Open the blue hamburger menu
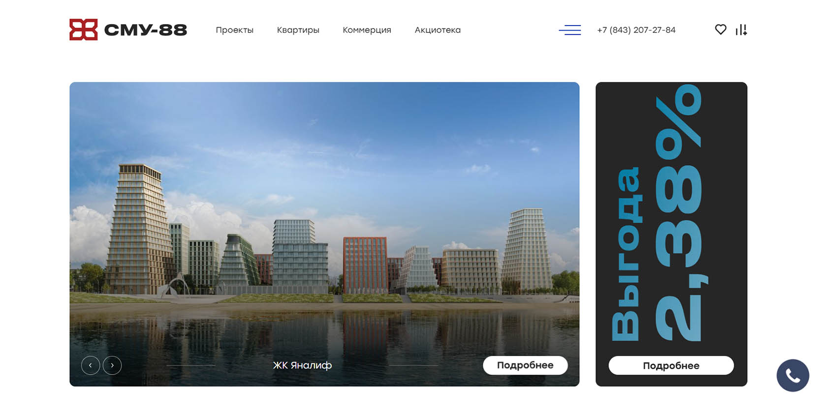The image size is (817, 408). click(x=570, y=30)
